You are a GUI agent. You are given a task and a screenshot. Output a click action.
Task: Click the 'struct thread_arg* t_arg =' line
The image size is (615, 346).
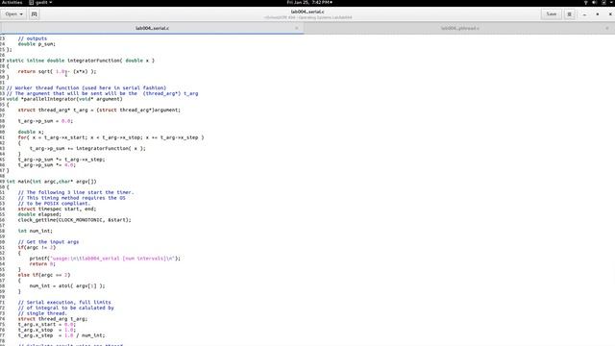99,110
